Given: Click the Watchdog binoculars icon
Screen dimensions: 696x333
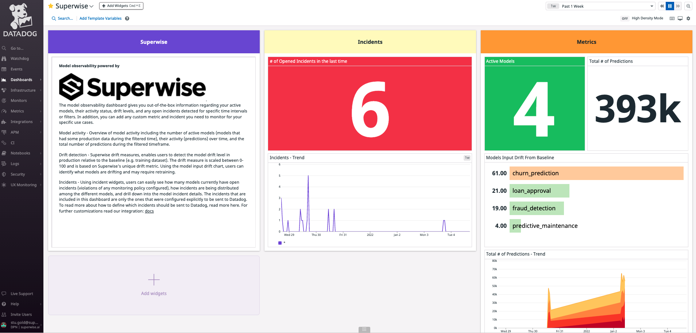Looking at the screenshot, I should [4, 58].
